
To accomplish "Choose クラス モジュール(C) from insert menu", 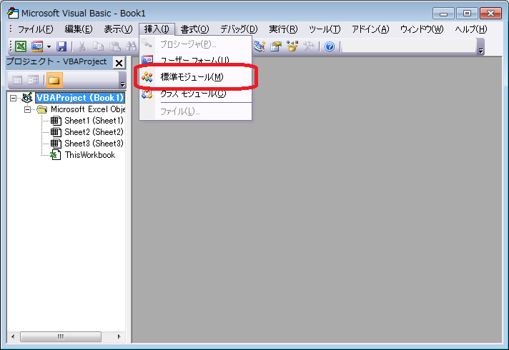I will pyautogui.click(x=196, y=94).
